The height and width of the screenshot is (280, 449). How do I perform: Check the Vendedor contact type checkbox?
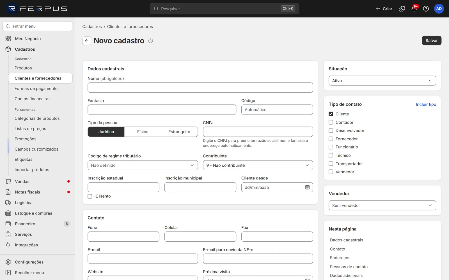(x=331, y=172)
